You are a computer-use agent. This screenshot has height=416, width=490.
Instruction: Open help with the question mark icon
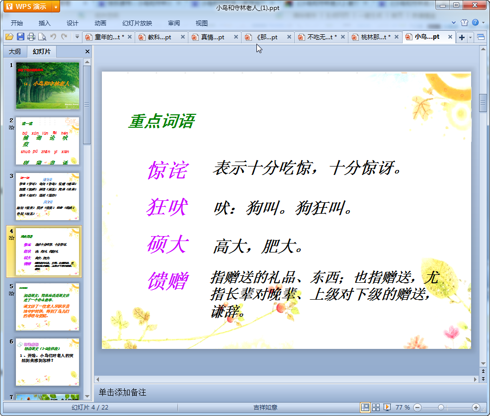tap(475, 22)
